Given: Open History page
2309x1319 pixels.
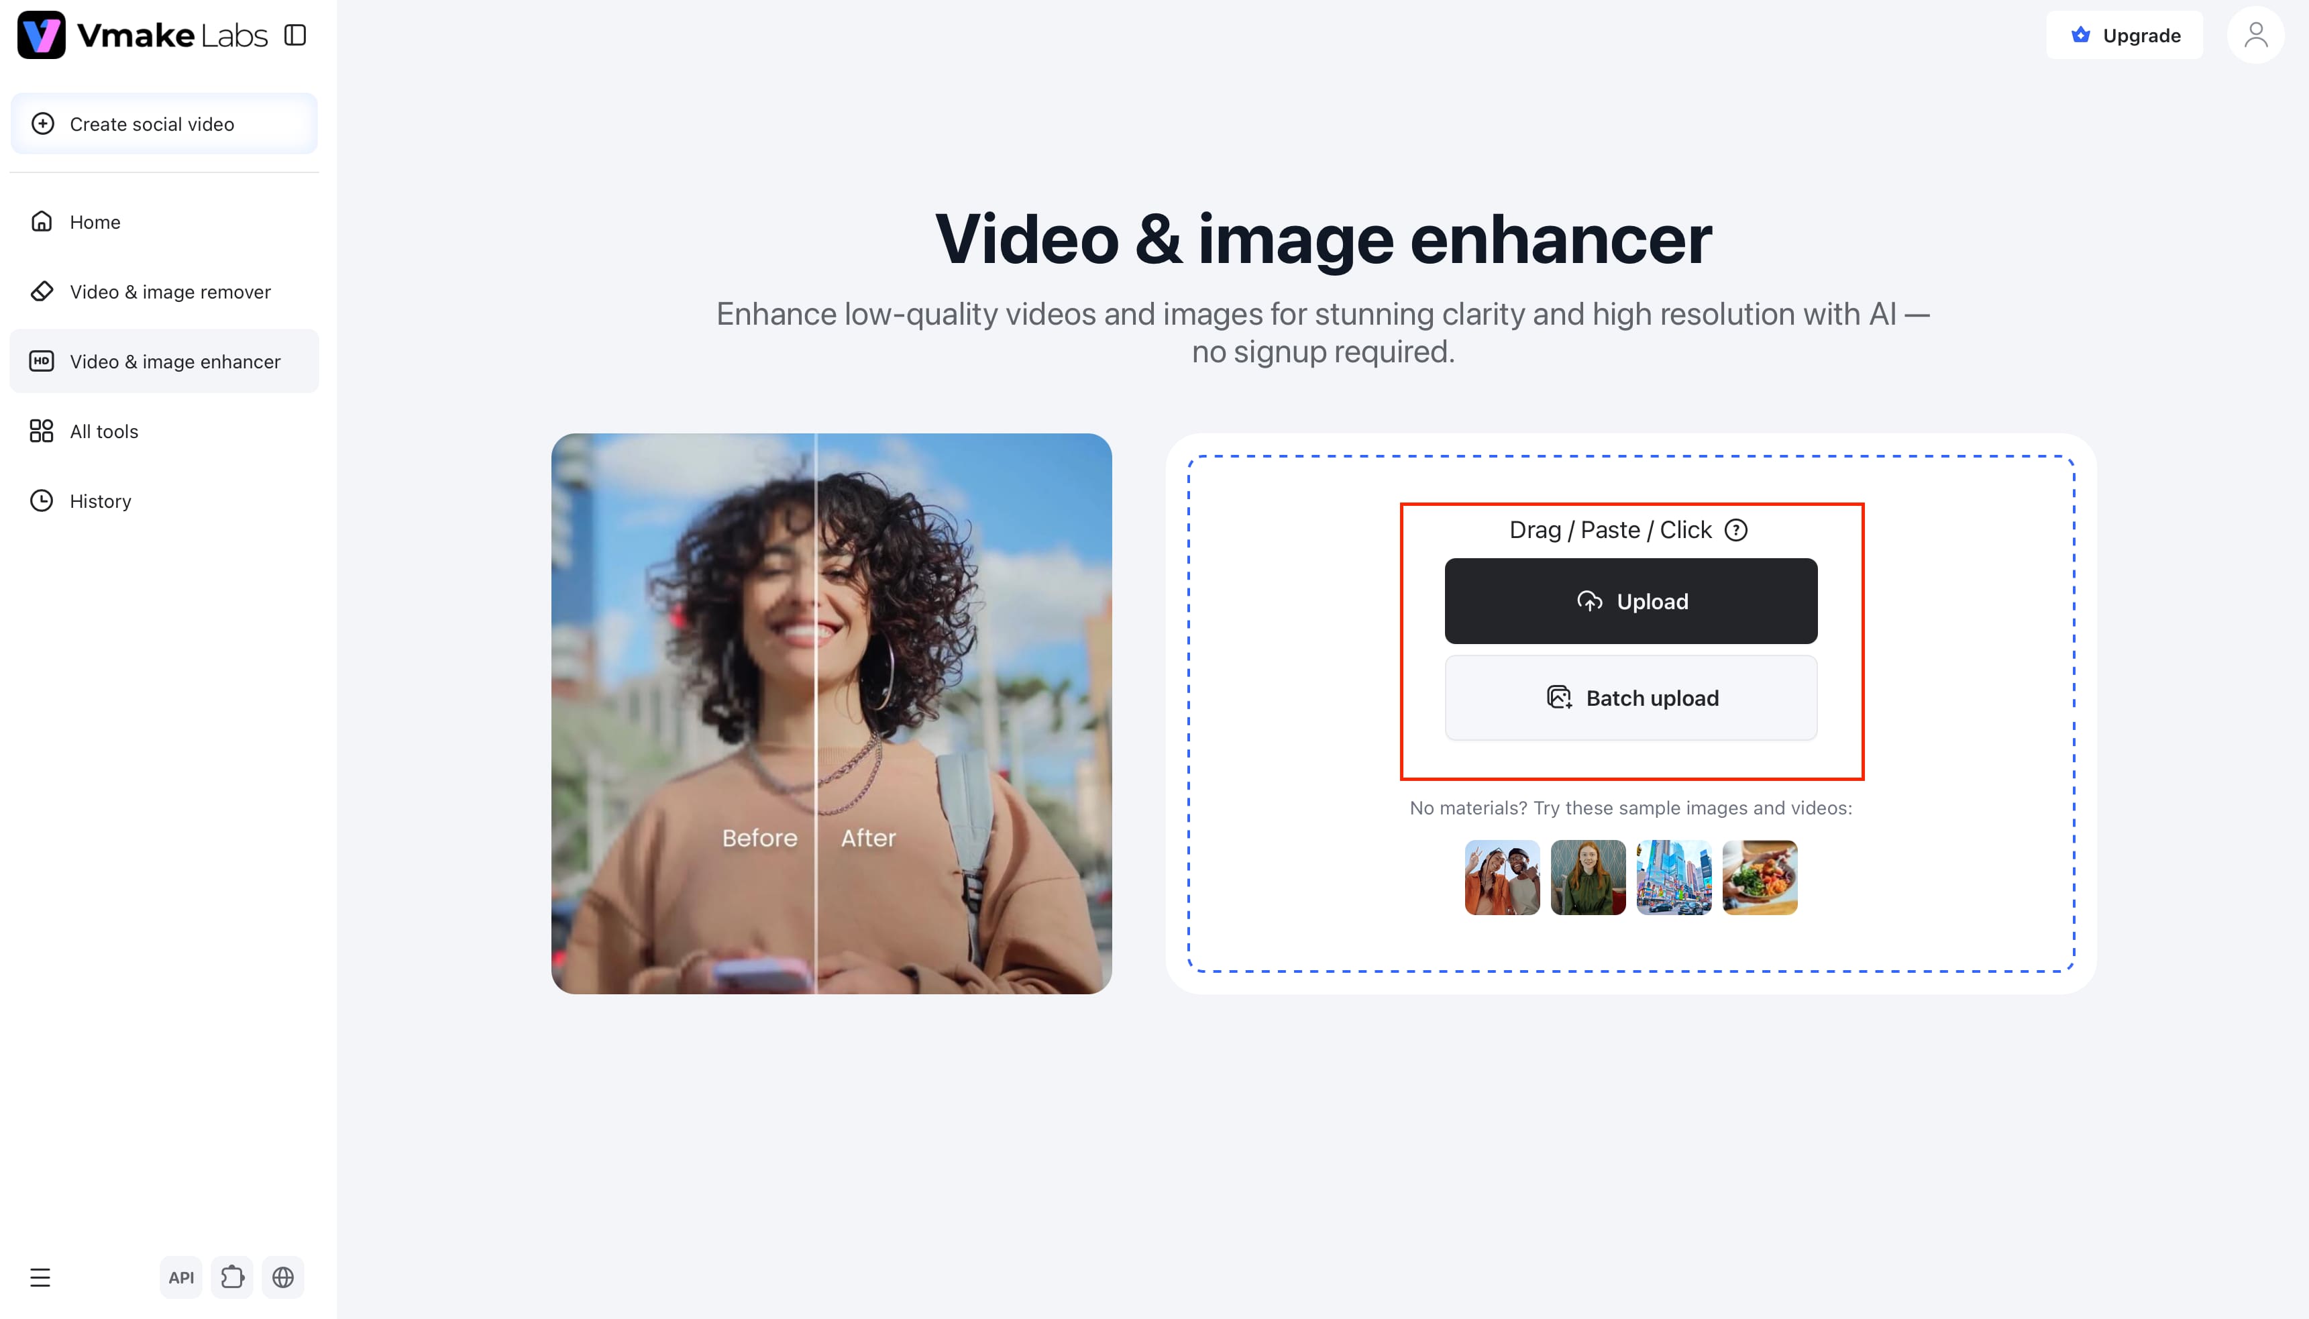Looking at the screenshot, I should point(164,501).
